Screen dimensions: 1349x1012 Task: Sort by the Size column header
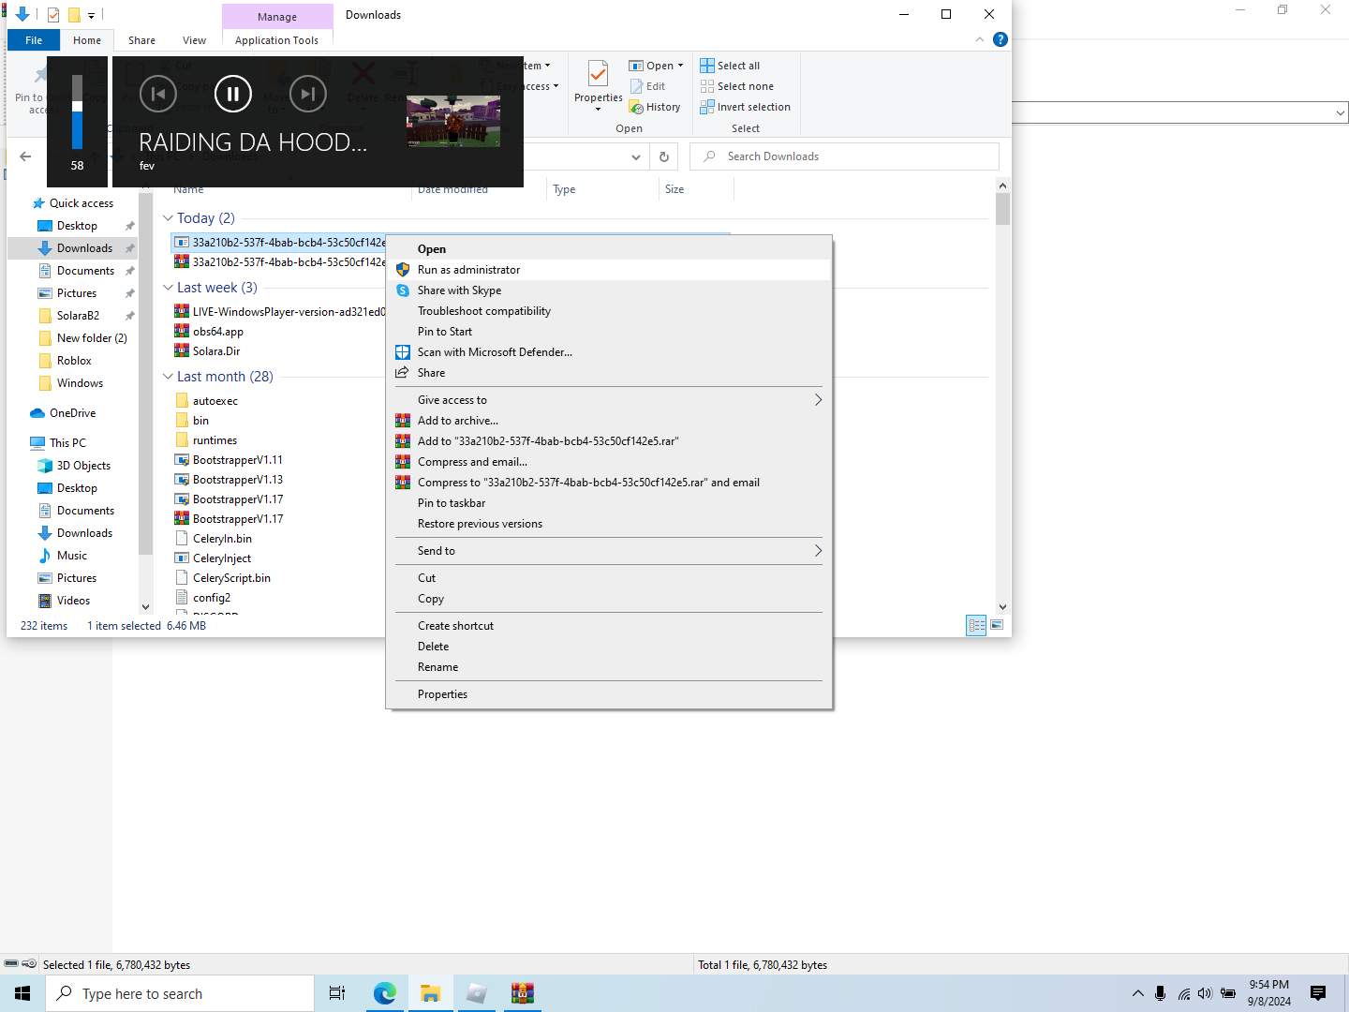pyautogui.click(x=696, y=189)
